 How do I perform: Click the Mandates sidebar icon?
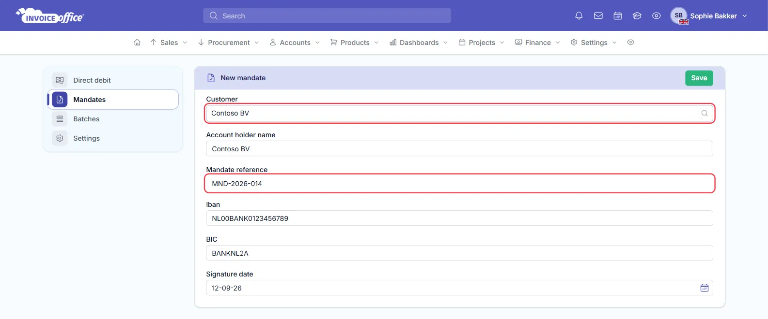click(x=60, y=100)
